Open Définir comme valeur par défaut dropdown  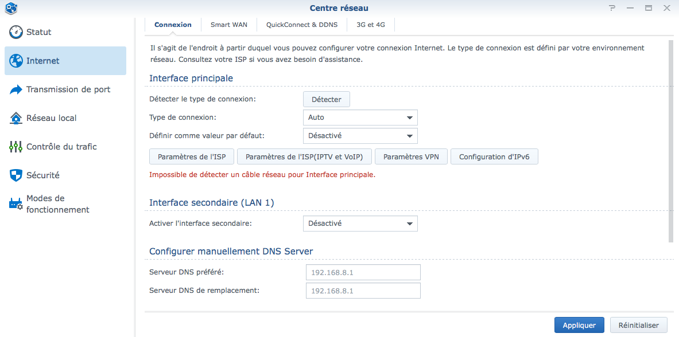pos(360,135)
